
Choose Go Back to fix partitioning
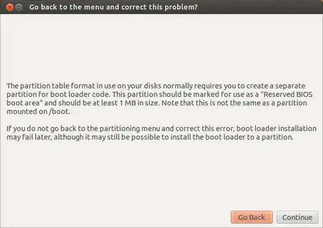coord(251,217)
